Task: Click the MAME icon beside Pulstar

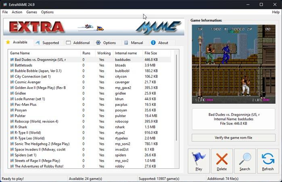Action: pos(12,116)
